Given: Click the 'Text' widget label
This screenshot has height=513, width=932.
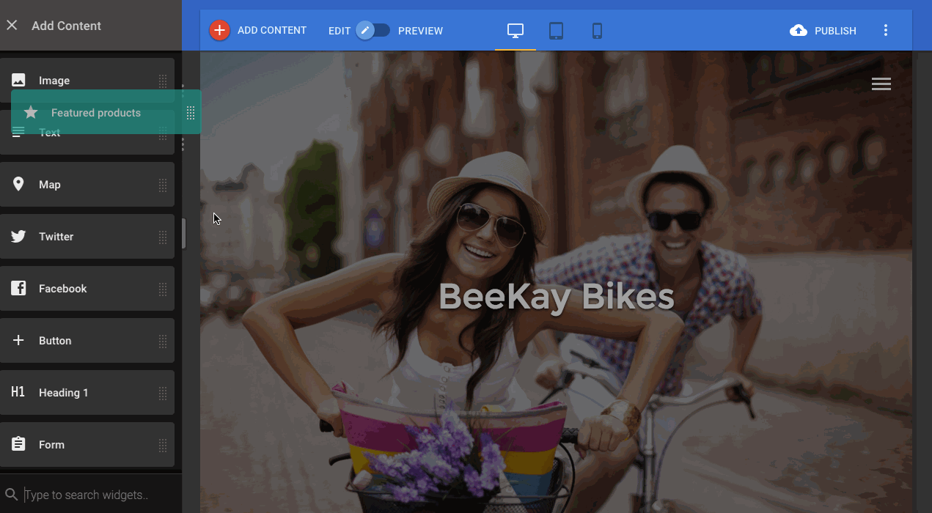Looking at the screenshot, I should coord(50,133).
